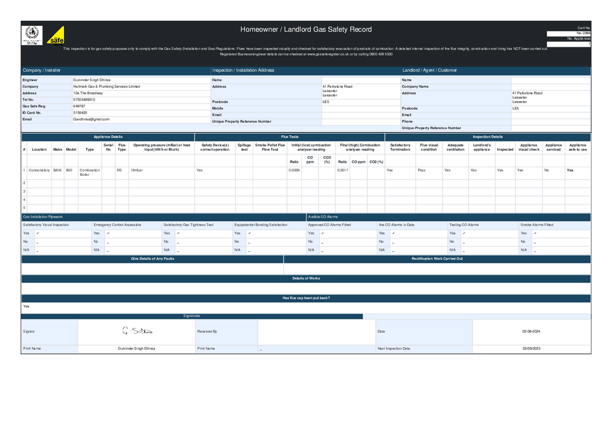Viewport: 612px width, 433px height.
Task: Choose N/A for Testing CO Alarms
Action: pos(464,250)
